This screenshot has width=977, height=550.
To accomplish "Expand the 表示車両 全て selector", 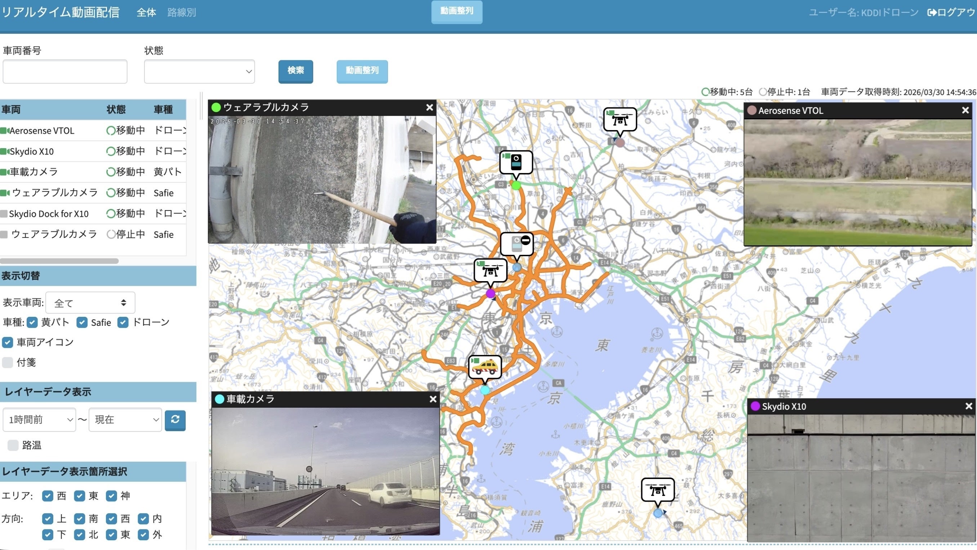I will pyautogui.click(x=90, y=303).
